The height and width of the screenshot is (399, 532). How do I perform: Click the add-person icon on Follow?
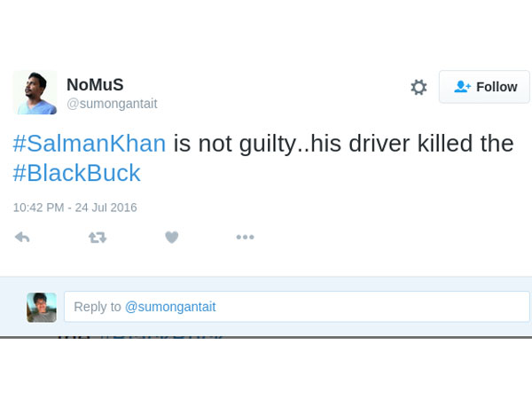(462, 87)
